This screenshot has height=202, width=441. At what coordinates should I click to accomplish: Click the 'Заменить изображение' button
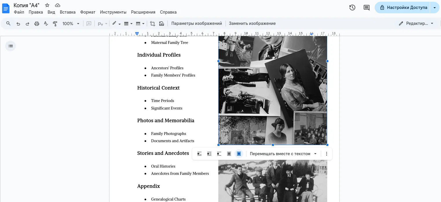(x=252, y=23)
